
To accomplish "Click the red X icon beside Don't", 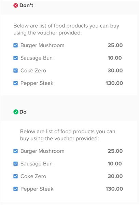I will pyautogui.click(x=16, y=5).
